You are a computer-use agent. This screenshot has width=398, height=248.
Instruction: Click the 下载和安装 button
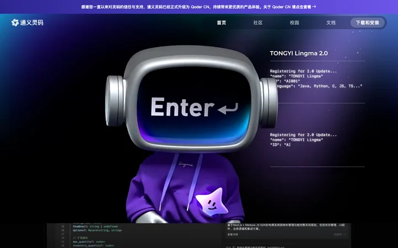[x=368, y=23]
